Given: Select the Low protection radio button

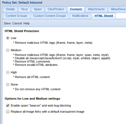Looking at the screenshot, I should click(8, 38).
